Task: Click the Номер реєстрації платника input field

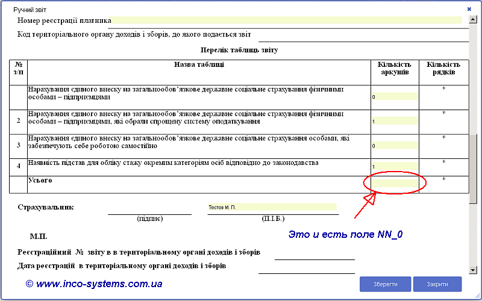Action: (285, 20)
